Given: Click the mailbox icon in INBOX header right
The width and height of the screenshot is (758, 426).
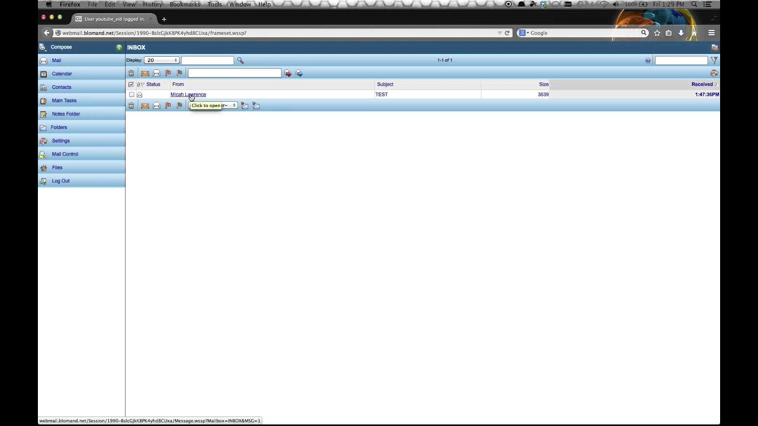Looking at the screenshot, I should 715,47.
